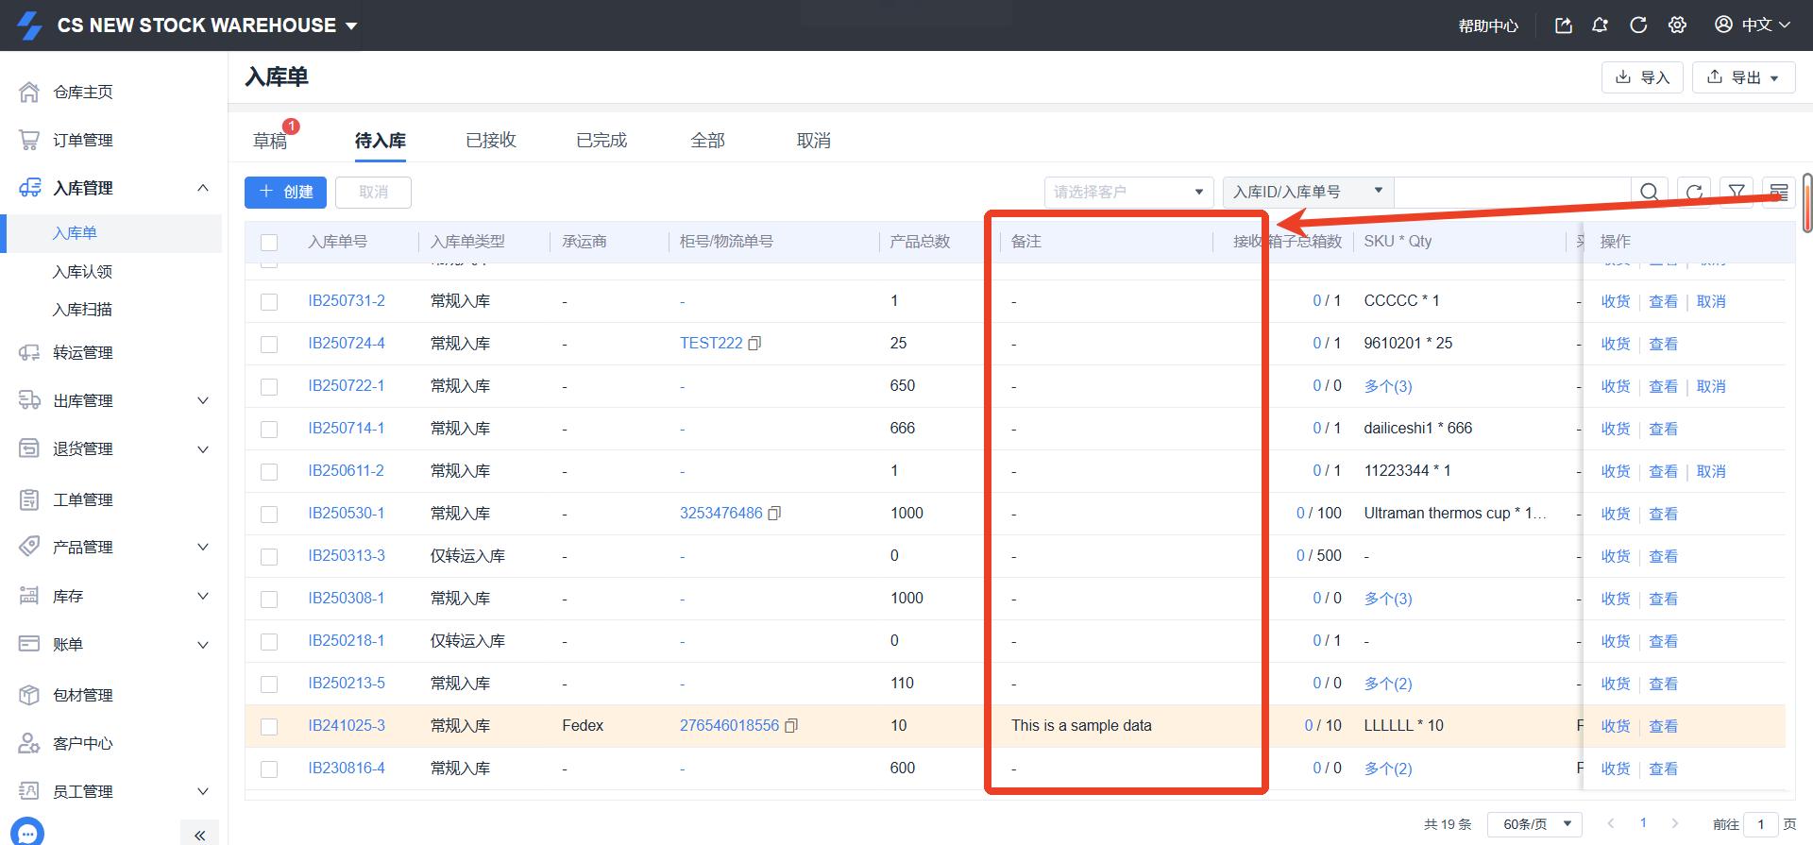
Task: Open the customer selection dropdown
Action: [x=1128, y=193]
